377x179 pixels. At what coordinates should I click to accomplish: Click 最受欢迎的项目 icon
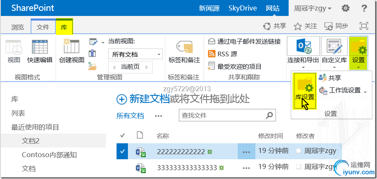pyautogui.click(x=211, y=66)
